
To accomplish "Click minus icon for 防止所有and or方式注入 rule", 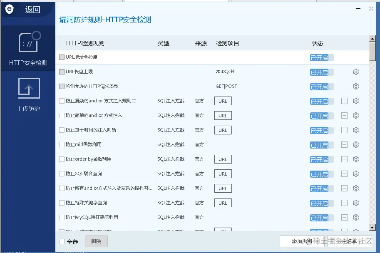I will click(344, 189).
